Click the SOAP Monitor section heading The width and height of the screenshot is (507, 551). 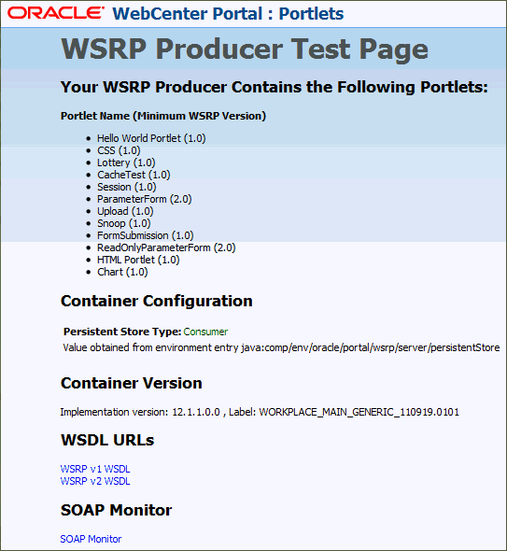click(117, 510)
